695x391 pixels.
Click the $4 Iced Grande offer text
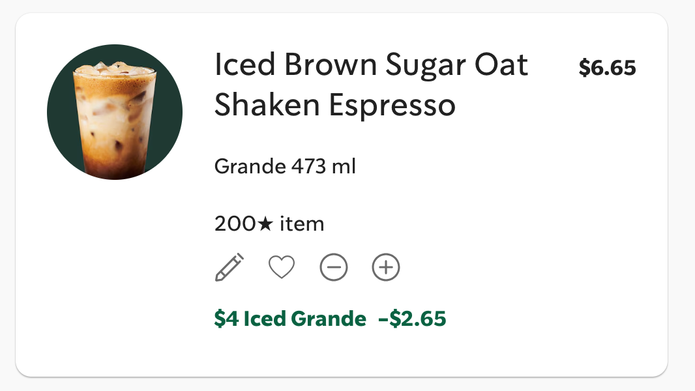290,319
